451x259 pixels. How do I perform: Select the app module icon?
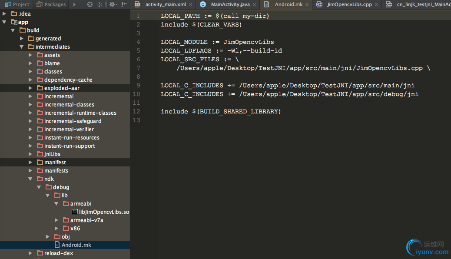point(14,22)
